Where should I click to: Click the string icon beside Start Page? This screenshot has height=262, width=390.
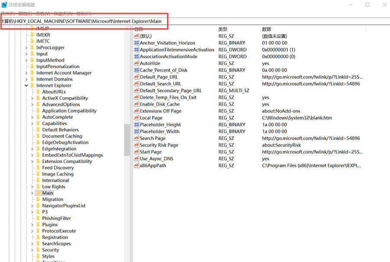[x=136, y=152]
